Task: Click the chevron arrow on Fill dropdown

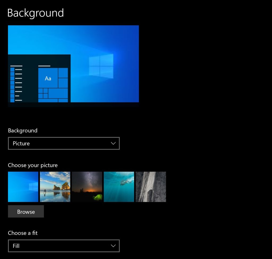Action: pyautogui.click(x=113, y=246)
